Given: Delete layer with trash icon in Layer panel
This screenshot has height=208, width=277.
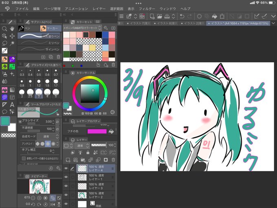Looking at the screenshot, I should tap(113, 160).
